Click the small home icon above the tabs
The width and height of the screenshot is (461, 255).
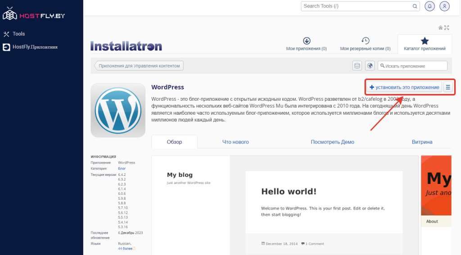pos(441,27)
